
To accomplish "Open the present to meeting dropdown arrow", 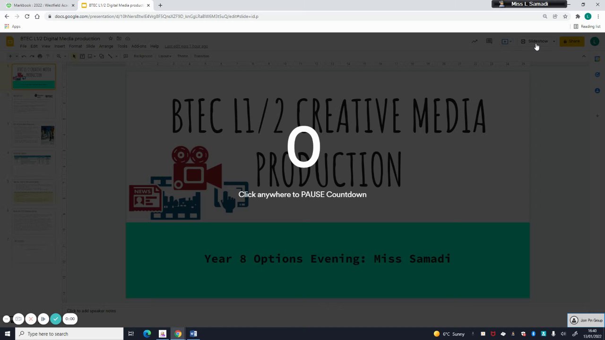I will tap(510, 41).
